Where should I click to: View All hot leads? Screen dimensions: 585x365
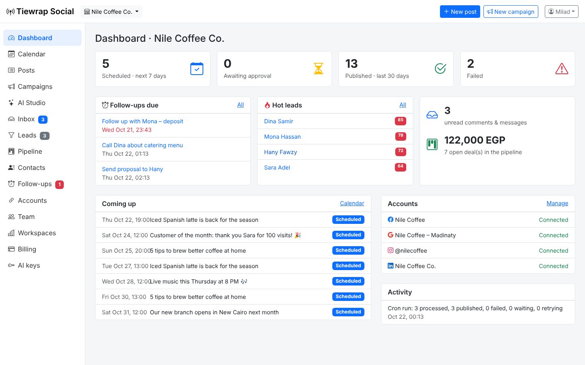tap(403, 105)
